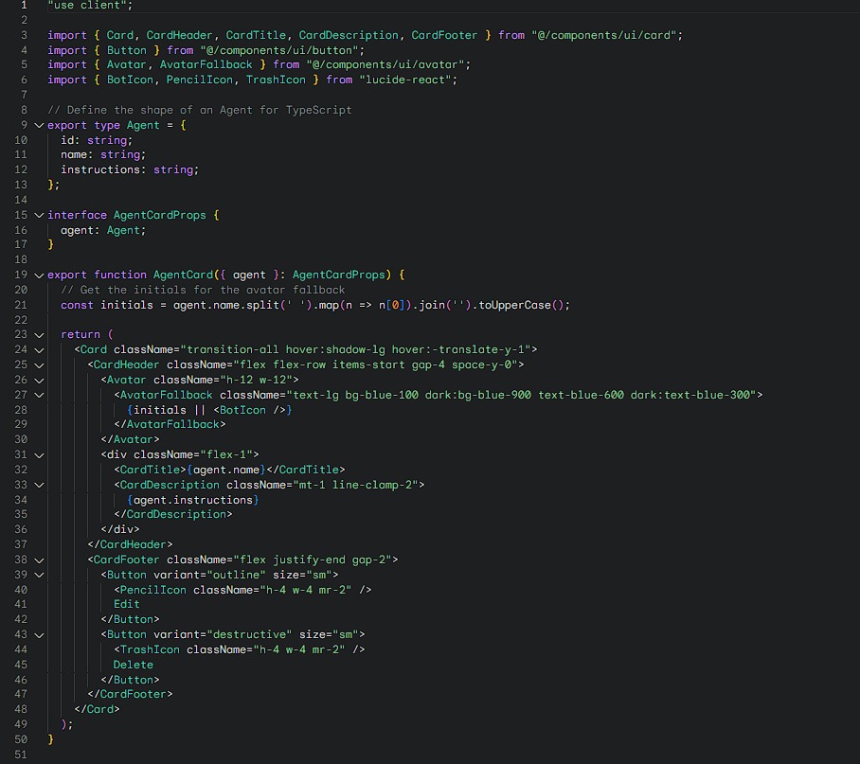The width and height of the screenshot is (860, 764).
Task: Collapse the outline Button fold on line 39
Action: click(39, 575)
